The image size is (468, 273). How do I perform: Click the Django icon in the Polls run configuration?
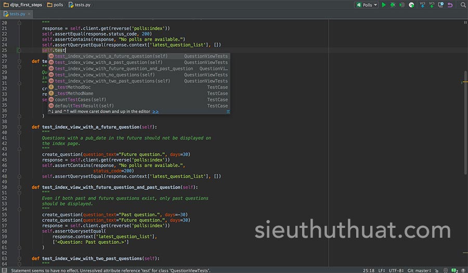[x=359, y=5]
